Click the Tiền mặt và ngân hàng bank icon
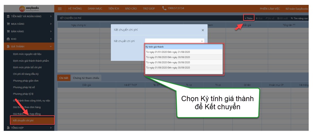The image size is (313, 132). point(8,16)
